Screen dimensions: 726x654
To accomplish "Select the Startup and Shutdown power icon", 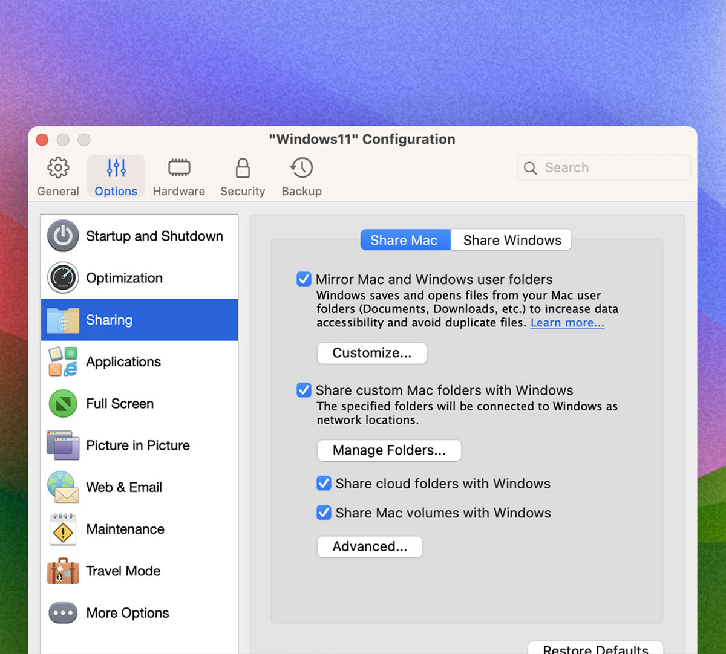I will (x=63, y=236).
